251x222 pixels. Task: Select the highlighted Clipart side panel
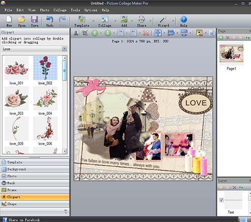pos(35,197)
